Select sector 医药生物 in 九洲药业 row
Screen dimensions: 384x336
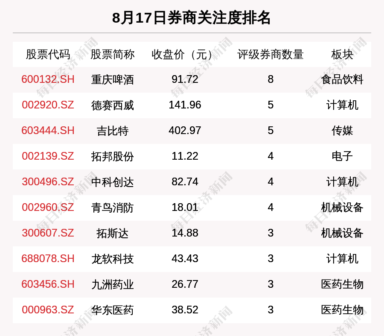pyautogui.click(x=342, y=285)
